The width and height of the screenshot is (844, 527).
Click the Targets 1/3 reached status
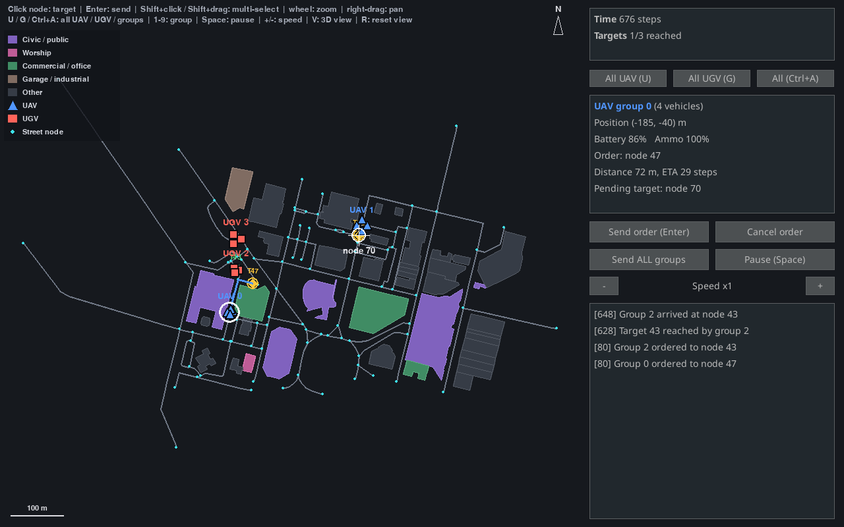638,36
